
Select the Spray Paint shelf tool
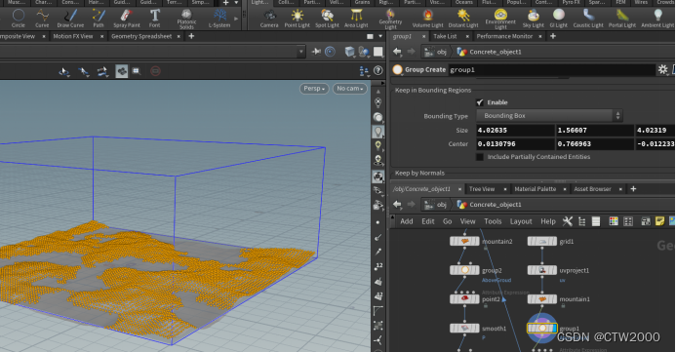point(127,19)
